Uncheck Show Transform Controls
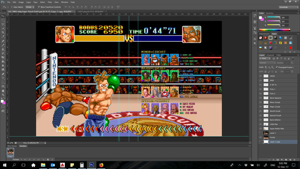300x169 pixels. coord(39,7)
